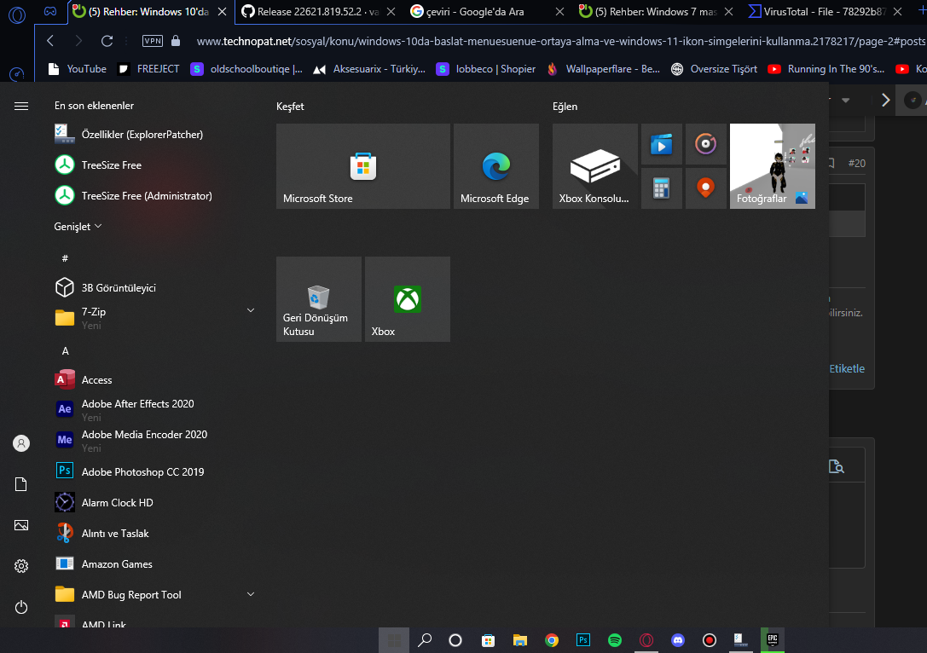Image resolution: width=927 pixels, height=653 pixels.
Task: Open the Groove Music small tile
Action: pos(706,143)
